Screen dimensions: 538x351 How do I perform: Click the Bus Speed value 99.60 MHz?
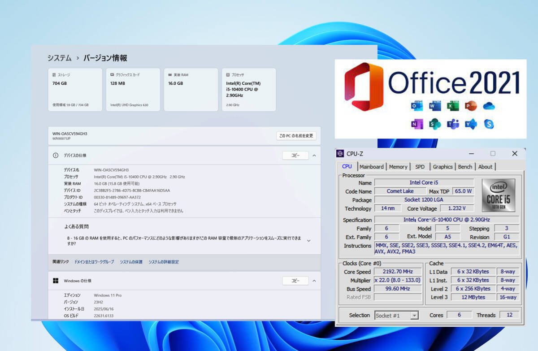[x=398, y=289]
